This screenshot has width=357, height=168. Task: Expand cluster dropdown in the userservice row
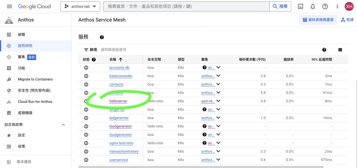pyautogui.click(x=218, y=160)
